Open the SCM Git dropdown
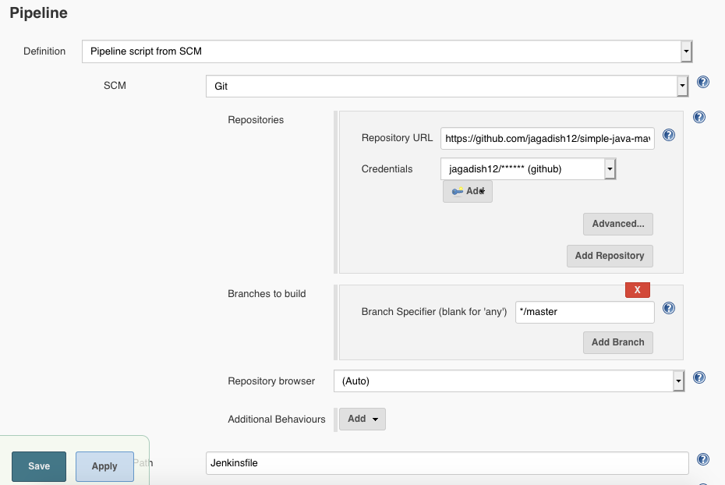Image resolution: width=725 pixels, height=485 pixels. pos(447,86)
